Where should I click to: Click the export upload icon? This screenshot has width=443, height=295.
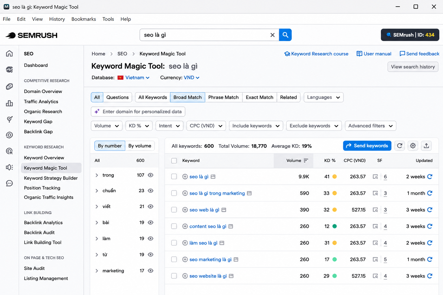426,146
